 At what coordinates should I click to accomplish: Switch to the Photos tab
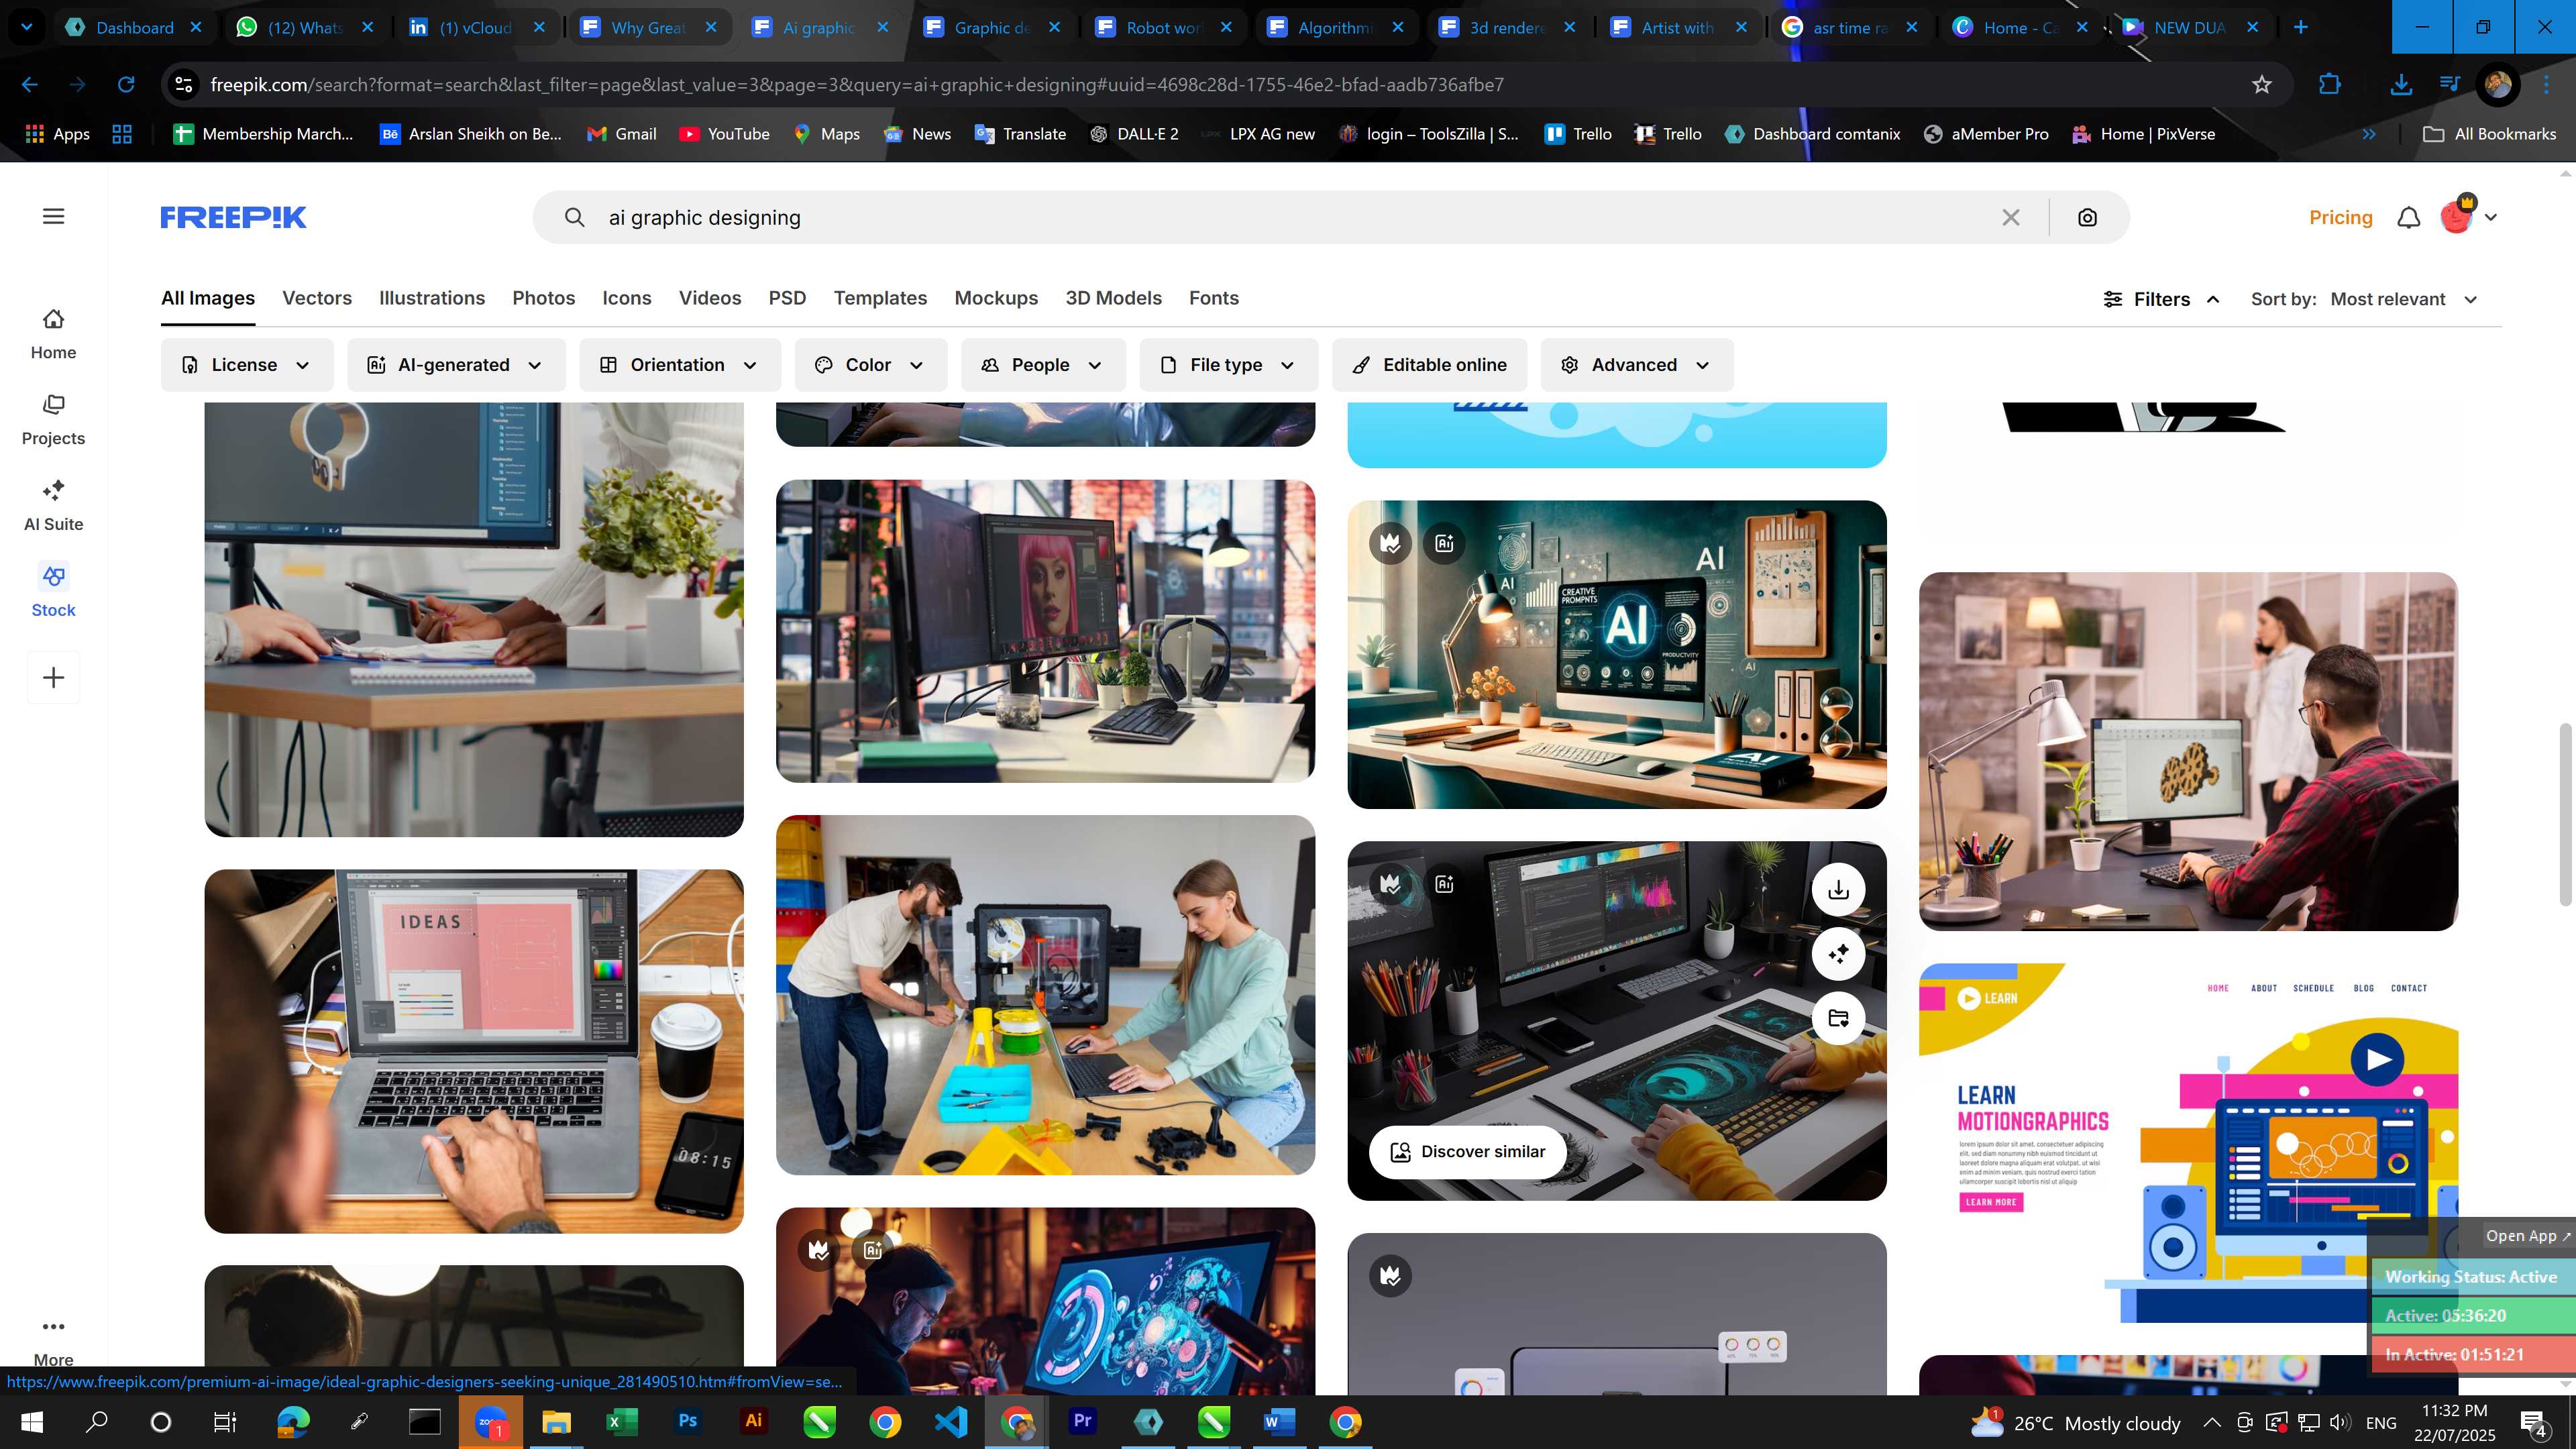point(544,298)
